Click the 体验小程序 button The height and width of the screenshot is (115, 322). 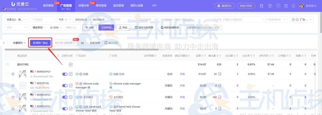246,6
